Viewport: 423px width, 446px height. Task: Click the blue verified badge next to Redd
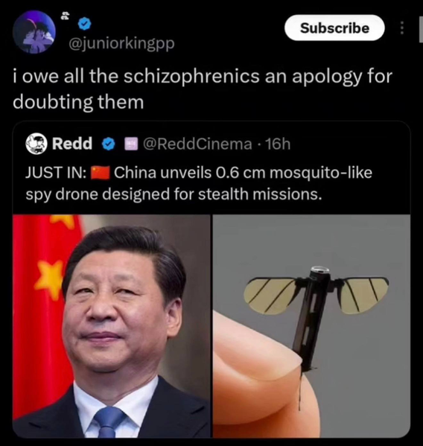click(x=109, y=144)
